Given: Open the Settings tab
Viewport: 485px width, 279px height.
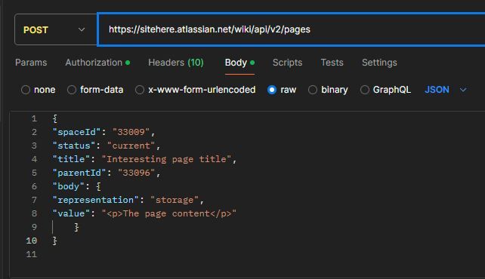Looking at the screenshot, I should coord(379,63).
